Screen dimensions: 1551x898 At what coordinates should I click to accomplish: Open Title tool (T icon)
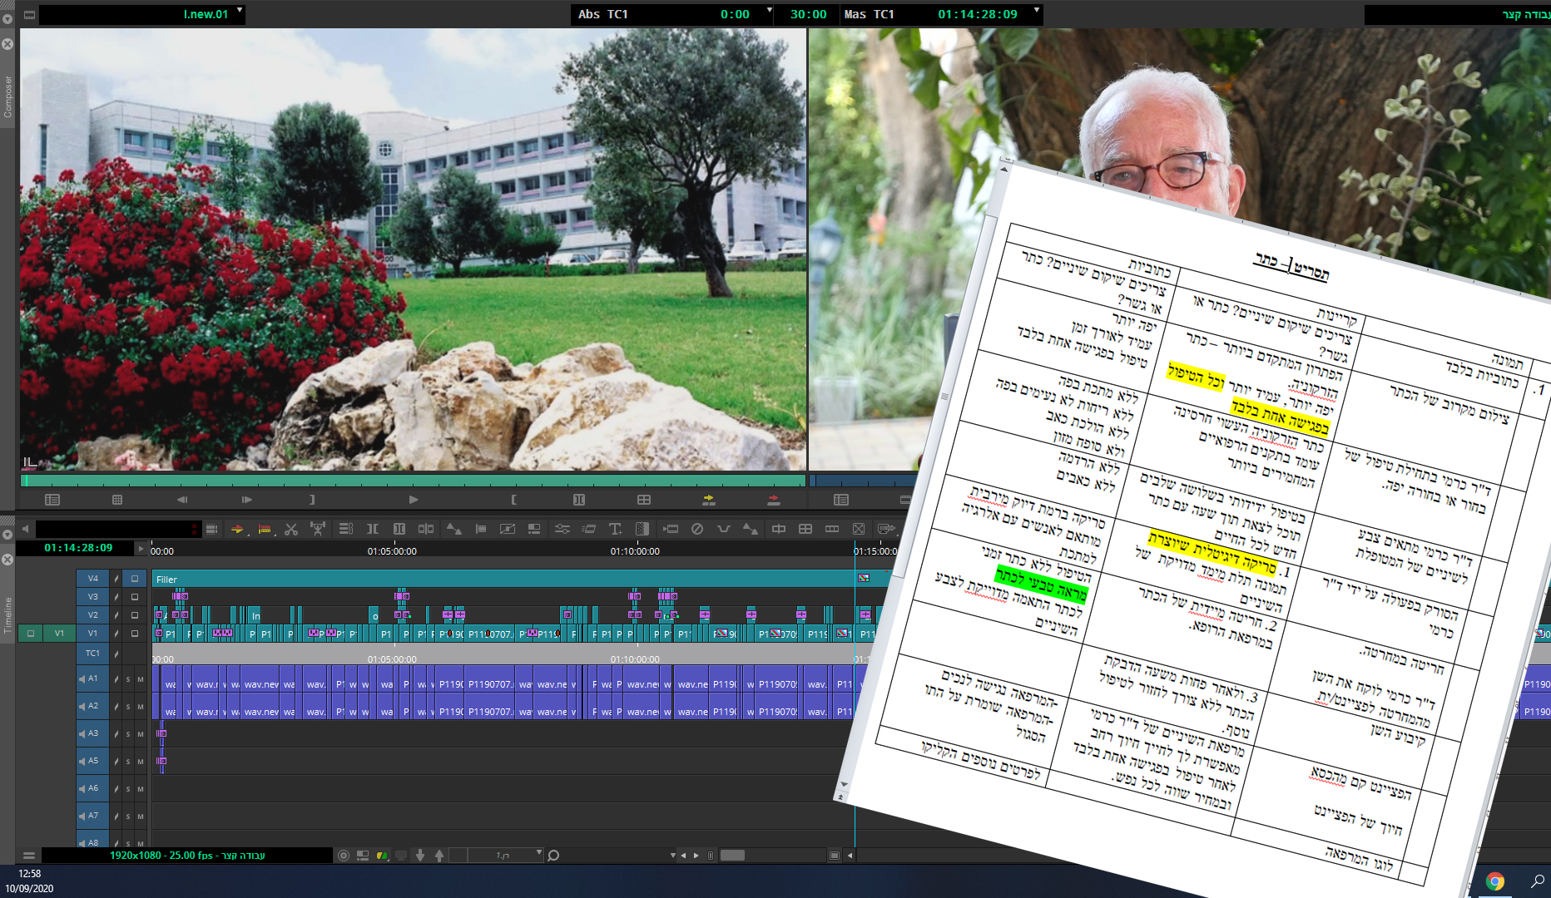coord(615,529)
